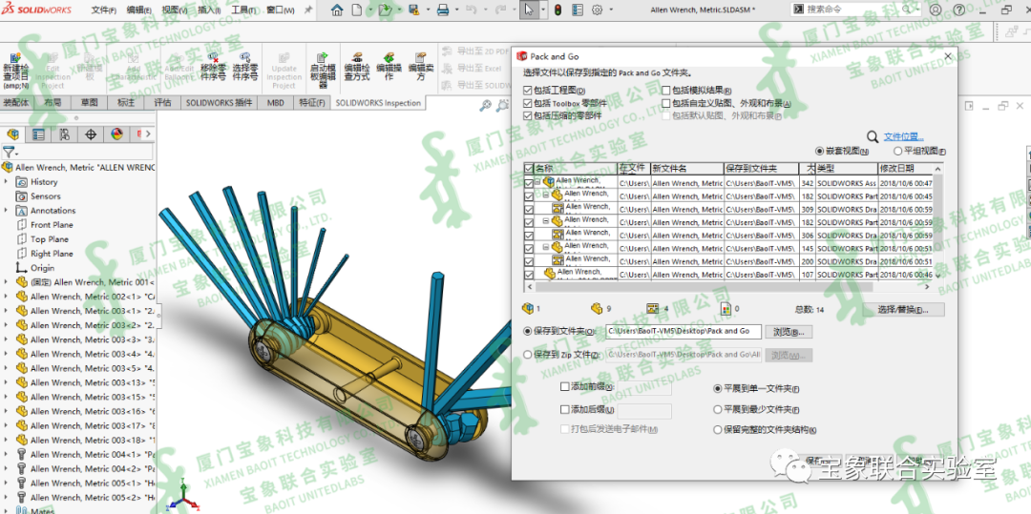Click the save-to-folder path input field
This screenshot has height=514, width=1031.
click(684, 332)
